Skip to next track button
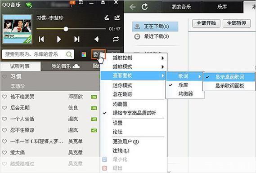Viewport: 256px width, 173px height. (77, 39)
